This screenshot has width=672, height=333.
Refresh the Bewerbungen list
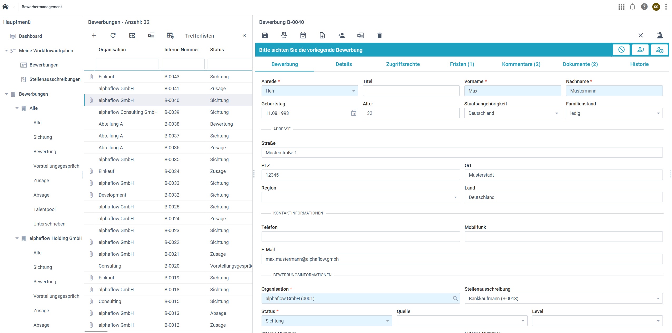click(113, 35)
